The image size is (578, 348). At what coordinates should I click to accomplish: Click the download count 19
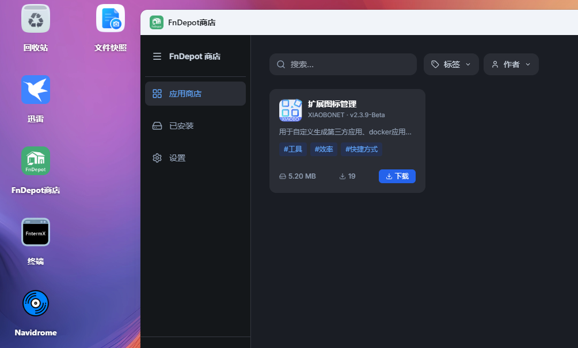coord(347,176)
